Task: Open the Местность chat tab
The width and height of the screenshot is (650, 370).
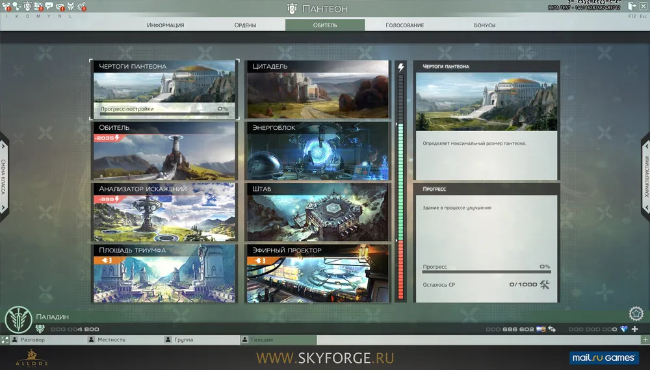Action: coord(124,339)
